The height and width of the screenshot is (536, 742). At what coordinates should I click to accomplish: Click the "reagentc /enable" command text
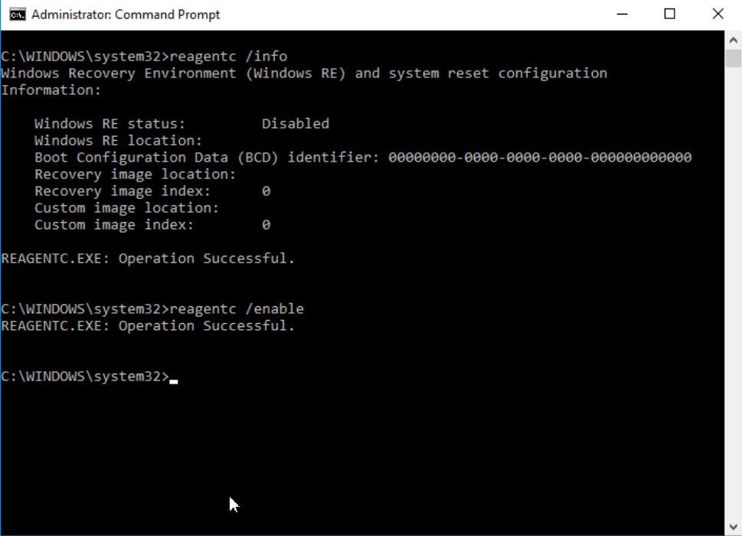237,309
